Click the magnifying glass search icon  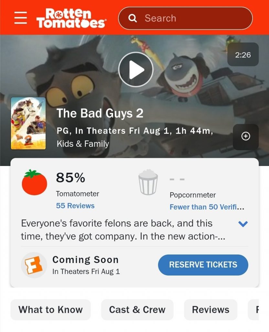tap(133, 18)
